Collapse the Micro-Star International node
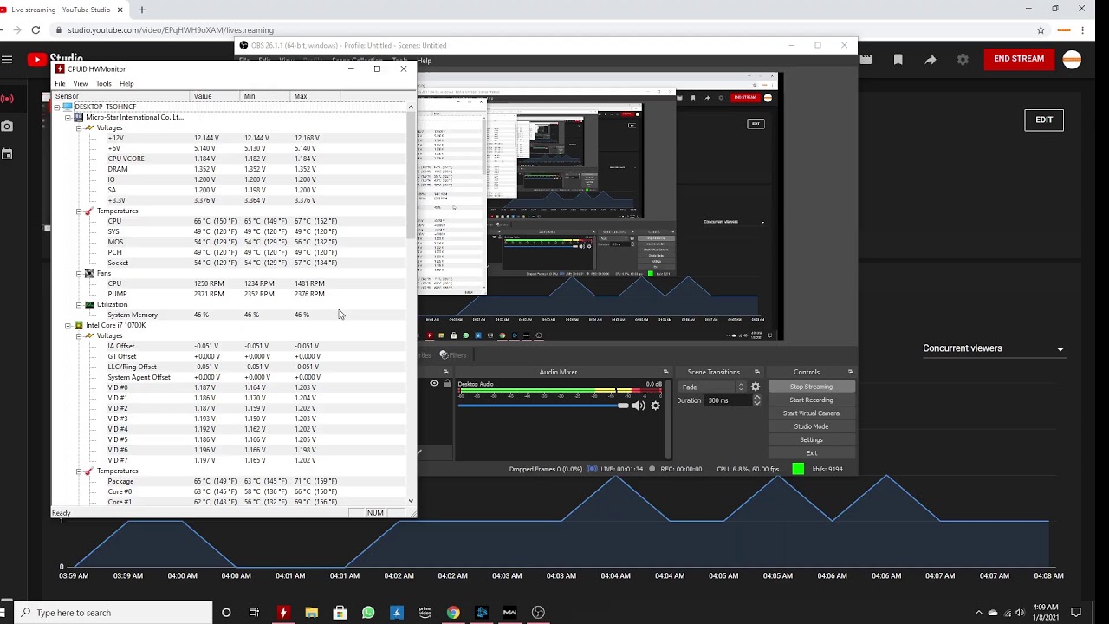Image resolution: width=1109 pixels, height=624 pixels. pyautogui.click(x=68, y=117)
